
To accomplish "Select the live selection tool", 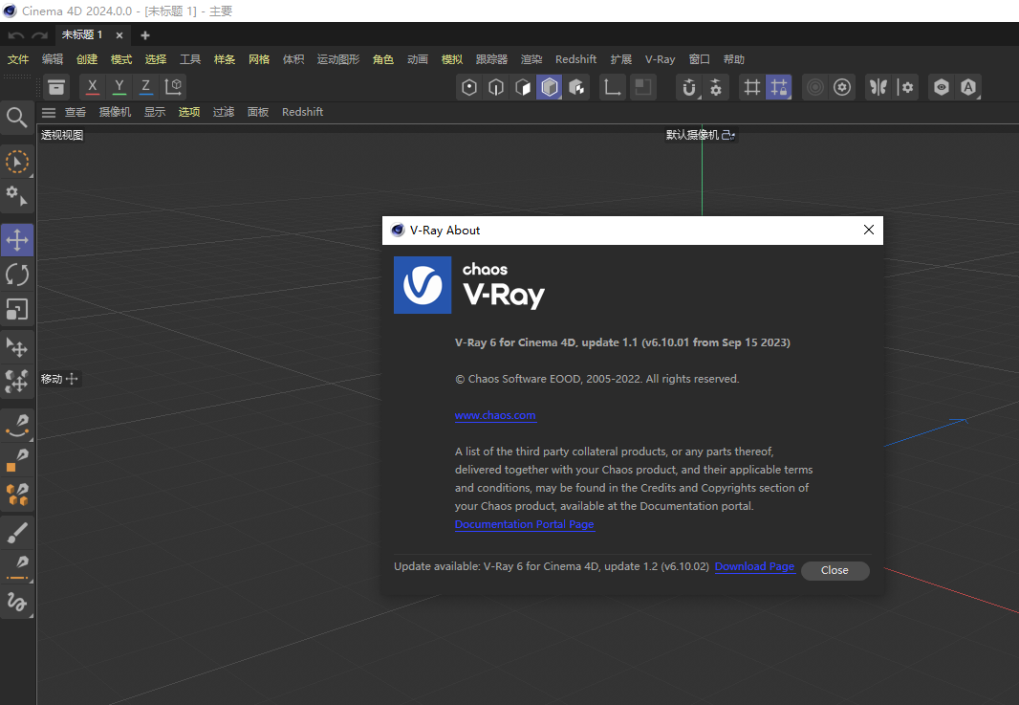I will click(17, 162).
